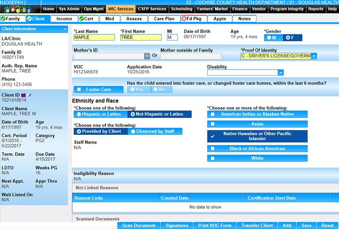Open the Fd Pkg tab with red icon
The height and width of the screenshot is (229, 339).
pyautogui.click(x=194, y=18)
